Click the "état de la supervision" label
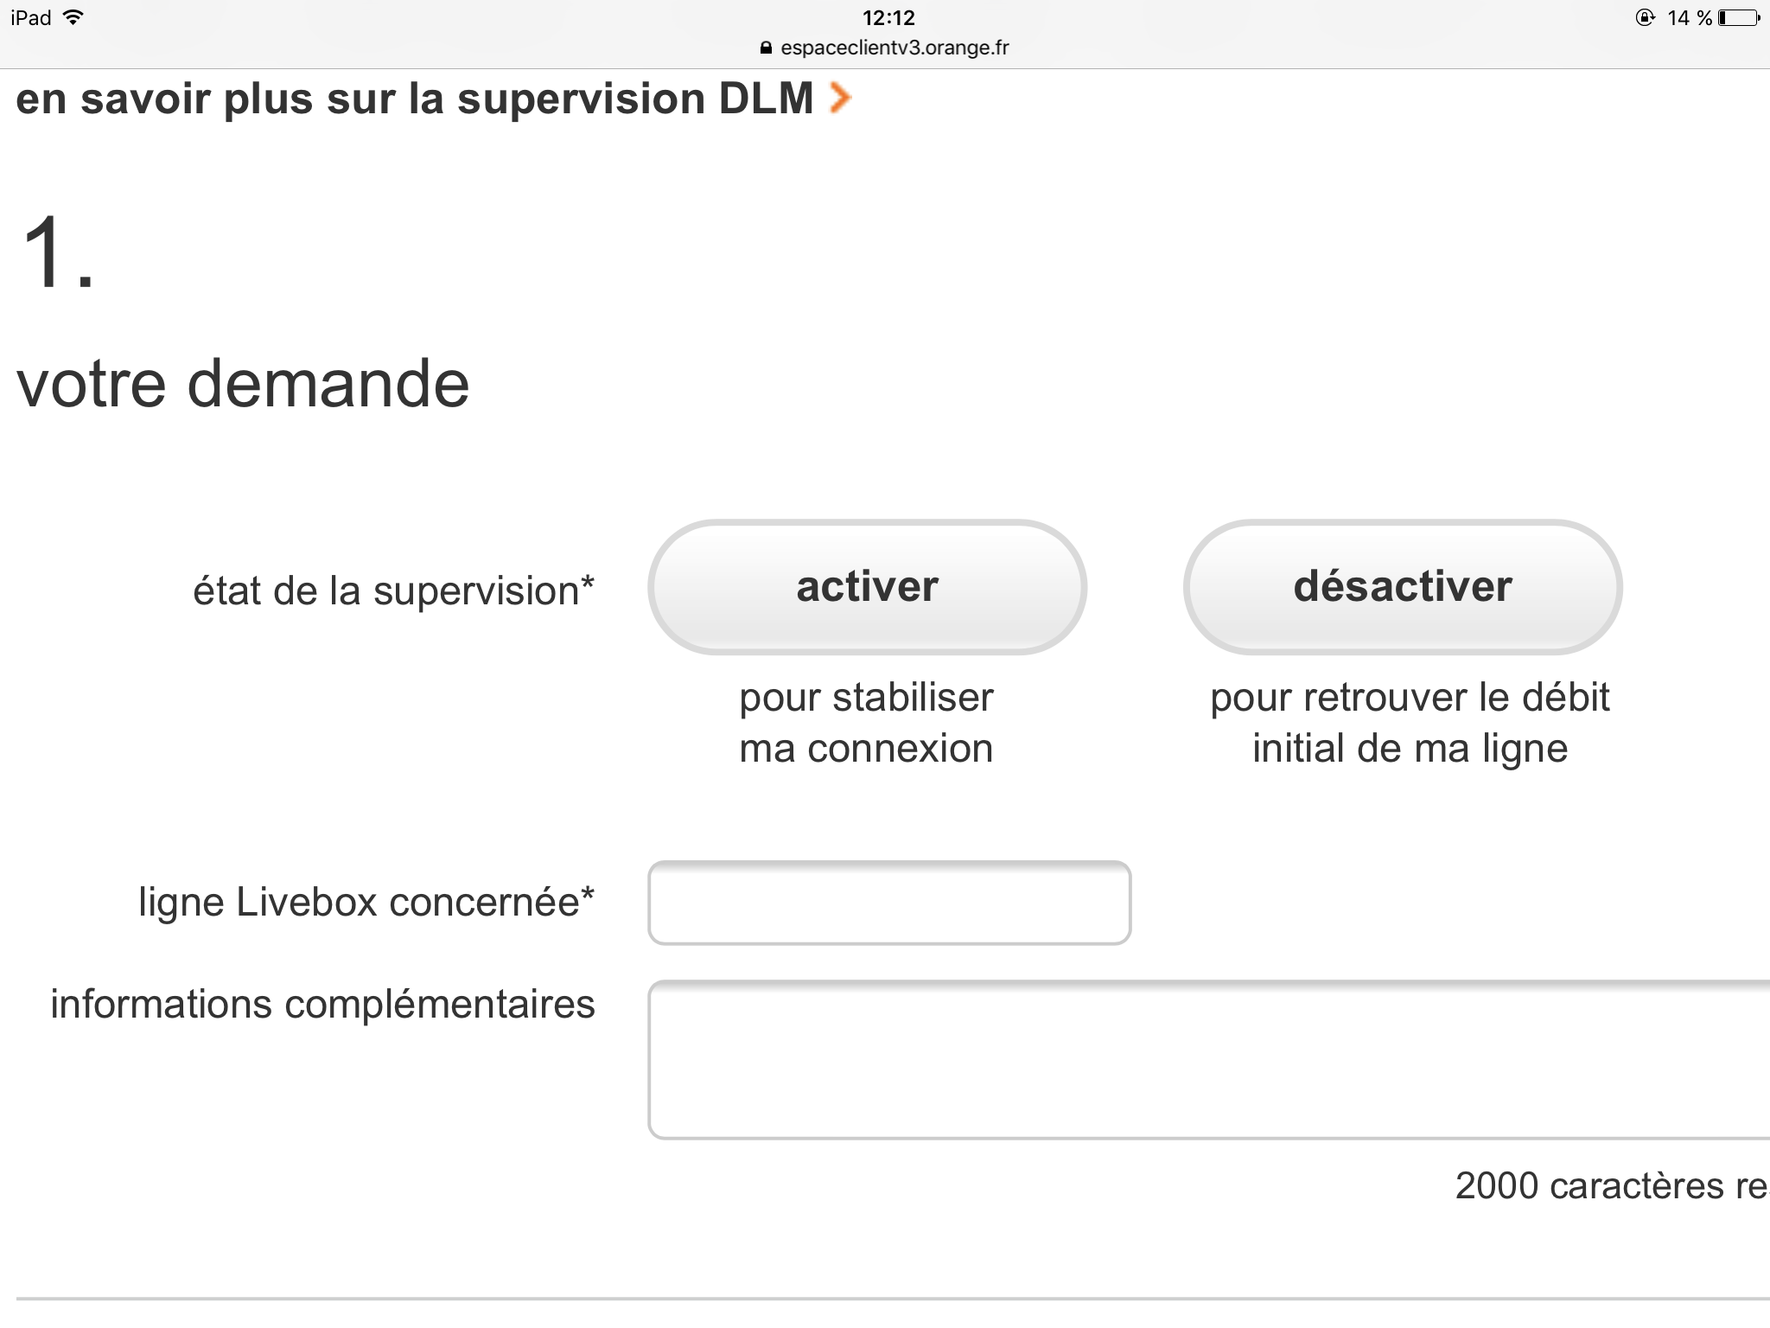 pyautogui.click(x=393, y=591)
